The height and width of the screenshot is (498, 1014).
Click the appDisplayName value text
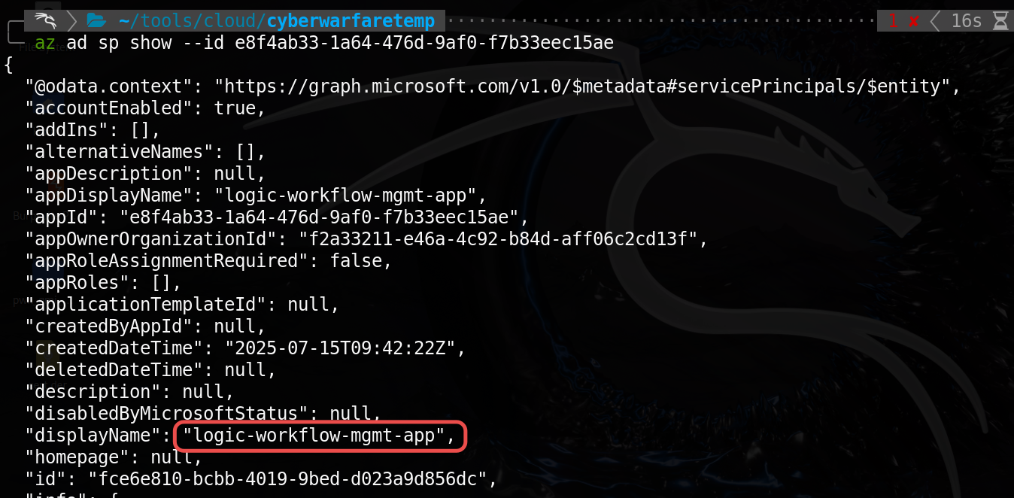[x=351, y=196]
